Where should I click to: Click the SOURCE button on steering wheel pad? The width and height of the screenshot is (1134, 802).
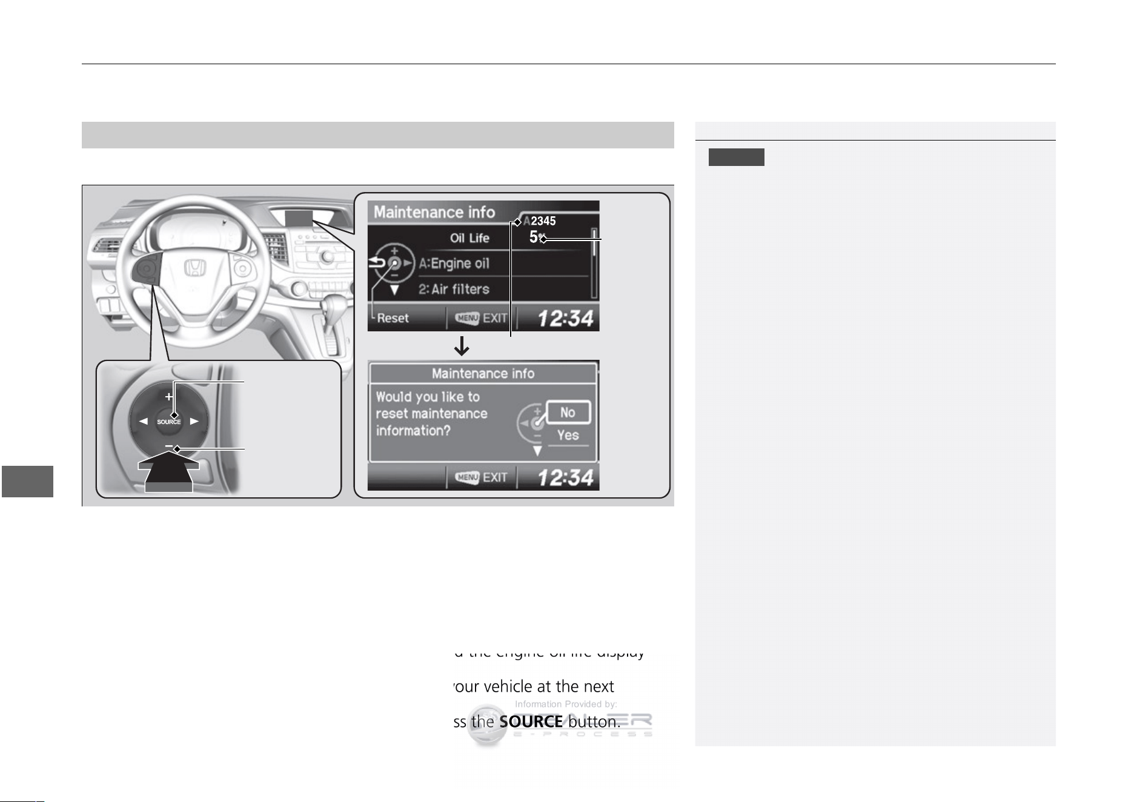click(x=169, y=422)
